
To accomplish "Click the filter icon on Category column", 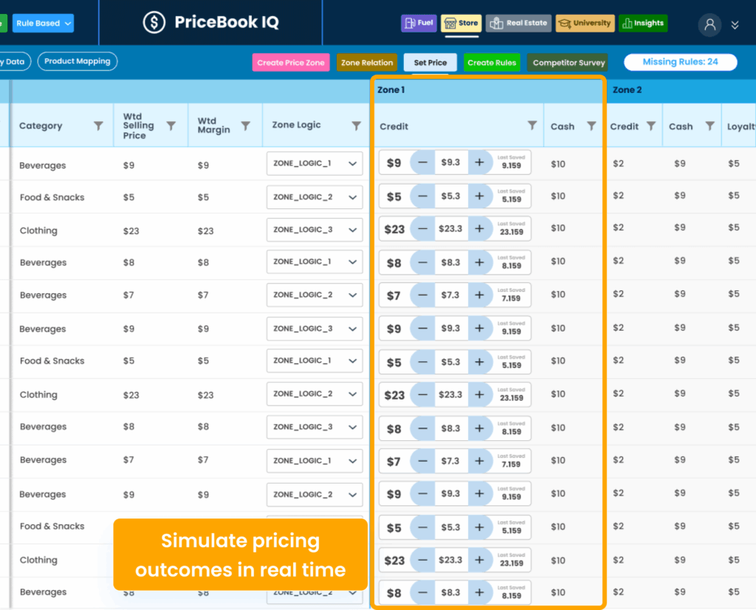I will [x=98, y=126].
